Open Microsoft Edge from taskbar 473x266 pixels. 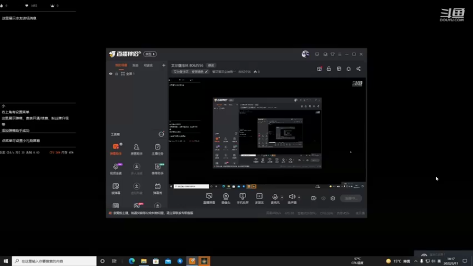click(x=131, y=261)
